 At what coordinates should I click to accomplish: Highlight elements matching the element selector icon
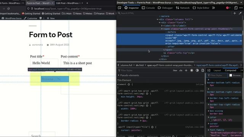(x=129, y=84)
